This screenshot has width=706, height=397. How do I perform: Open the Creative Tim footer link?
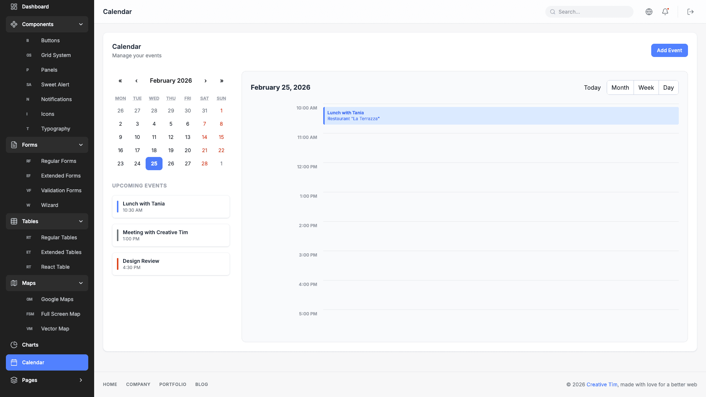tap(602, 384)
